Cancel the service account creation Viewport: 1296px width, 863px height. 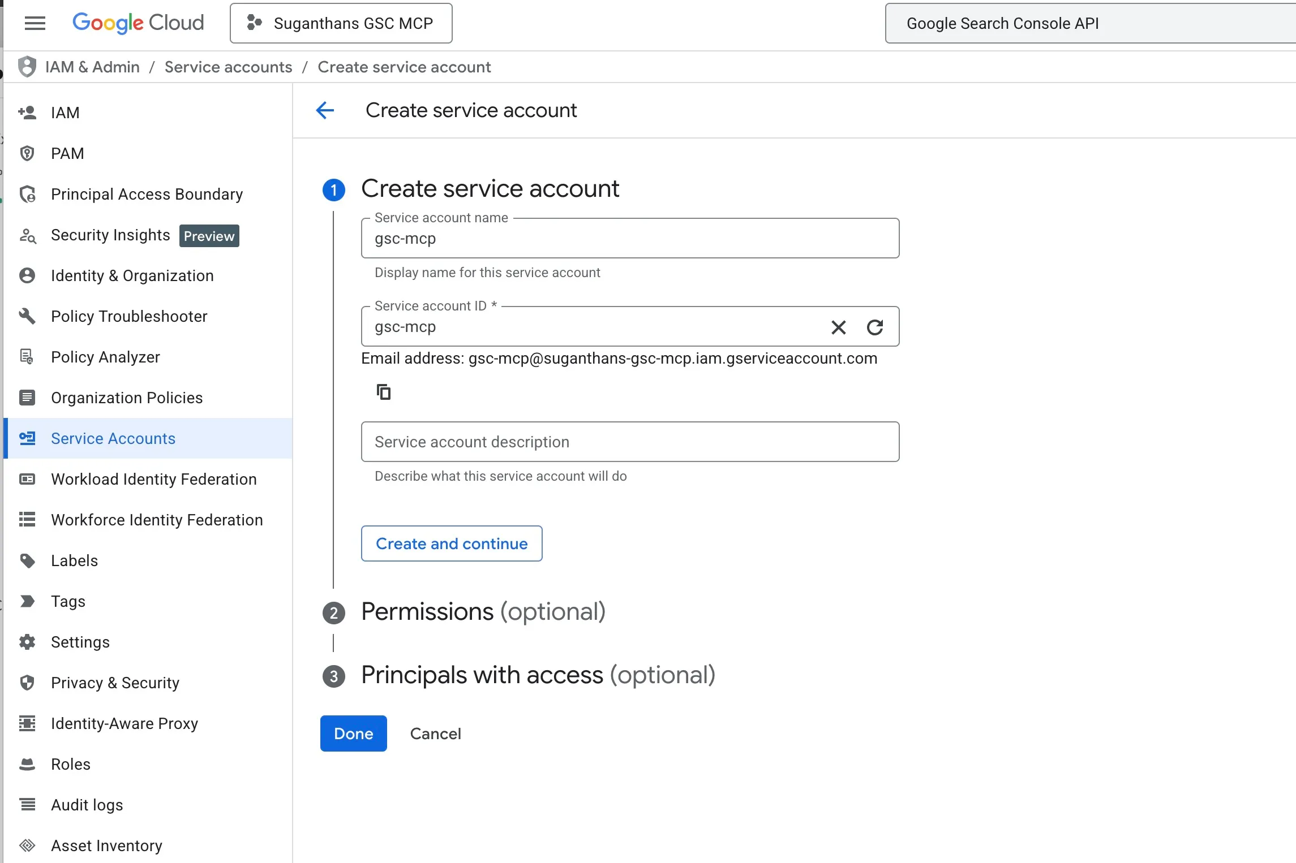pyautogui.click(x=435, y=733)
